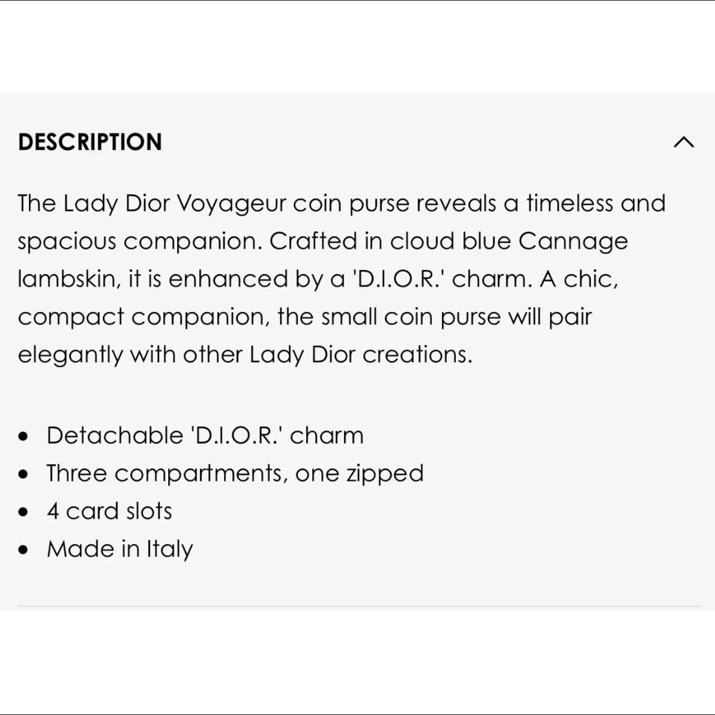Click the bullet point before 'Made in Italy'
The height and width of the screenshot is (715, 715).
(x=23, y=550)
